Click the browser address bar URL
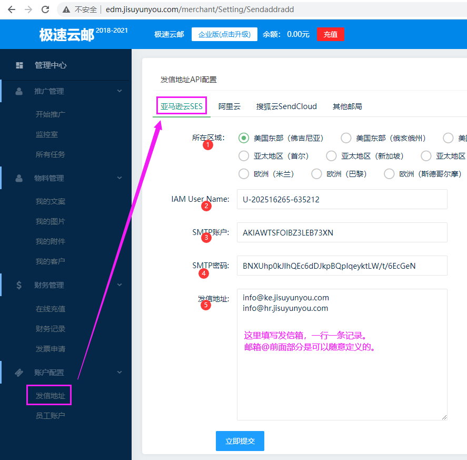Viewport: 467px width, 460px height. coord(200,9)
